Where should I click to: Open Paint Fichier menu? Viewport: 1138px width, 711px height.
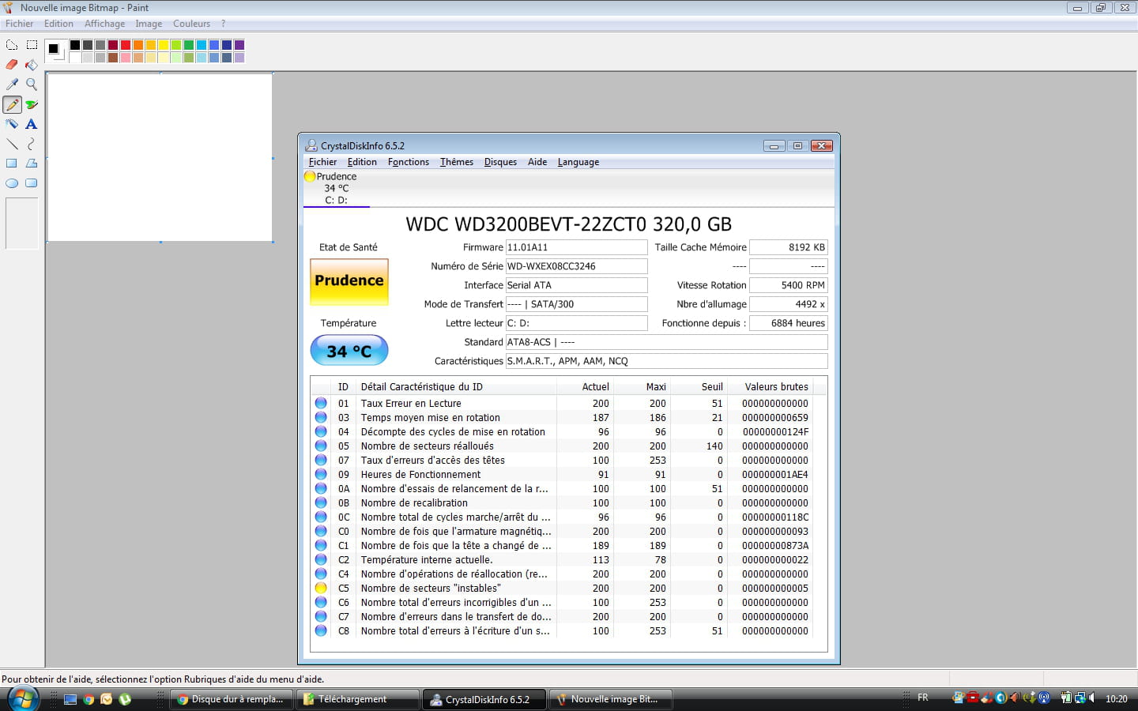point(19,24)
